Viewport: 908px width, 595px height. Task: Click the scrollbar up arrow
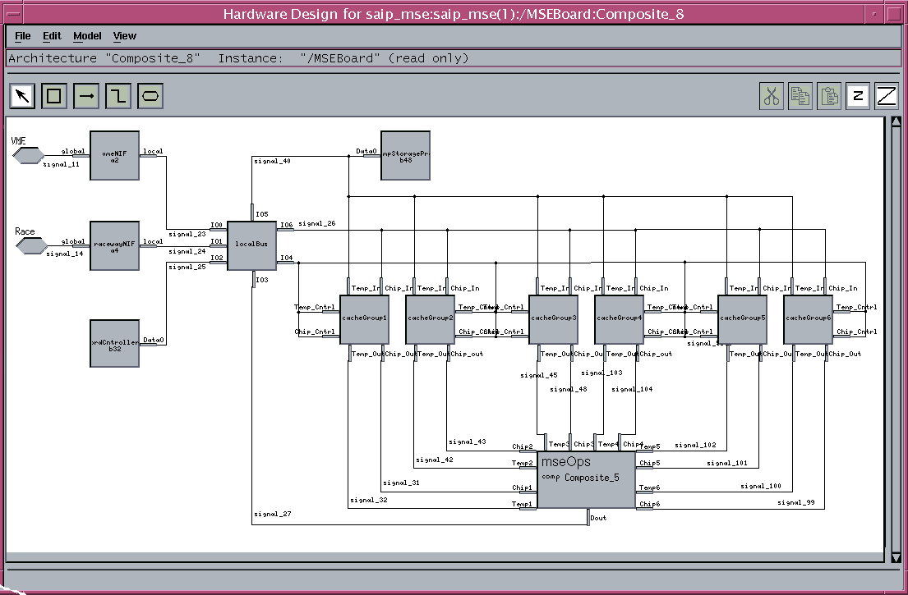point(896,123)
